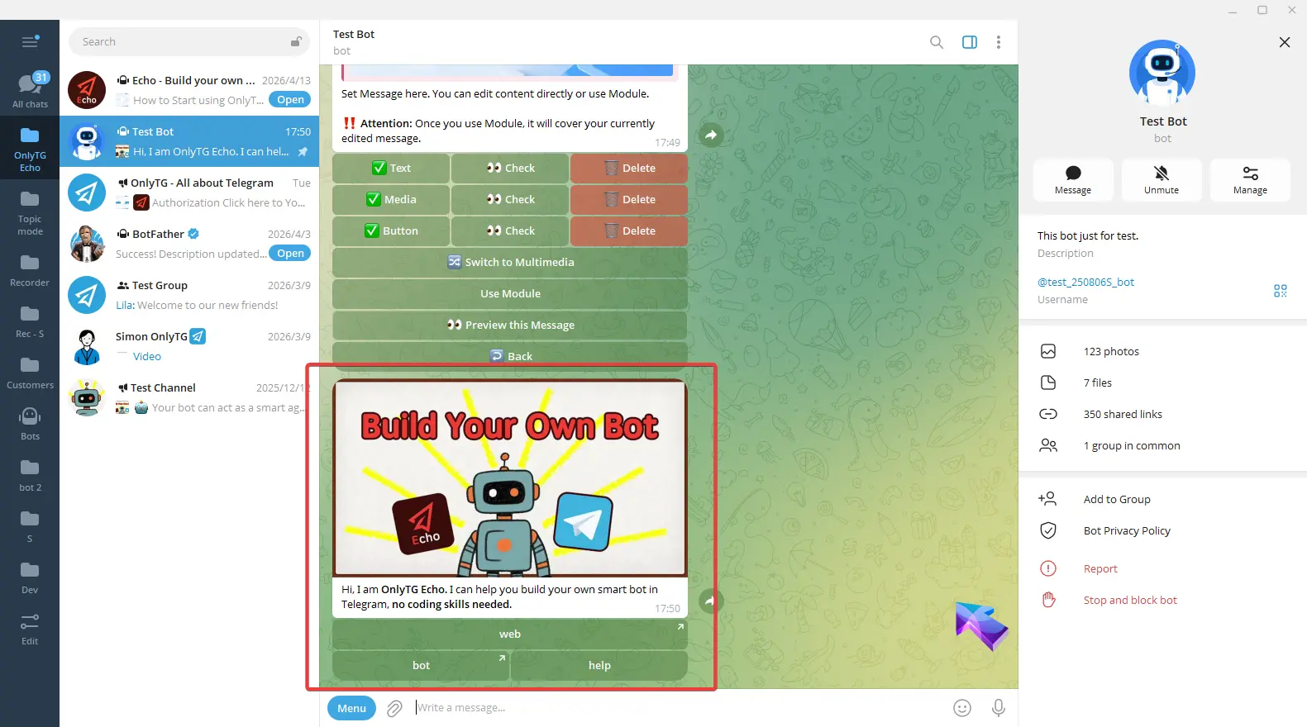Switch to the Bots folder tab
The image size is (1307, 727).
pos(30,421)
